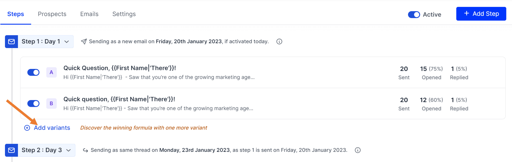Open the Settings tab

point(124,14)
